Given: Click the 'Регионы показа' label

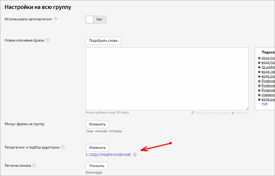Looking at the screenshot, I should 18,165.
